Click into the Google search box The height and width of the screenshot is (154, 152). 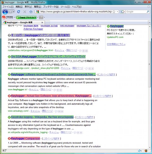pos(136,12)
